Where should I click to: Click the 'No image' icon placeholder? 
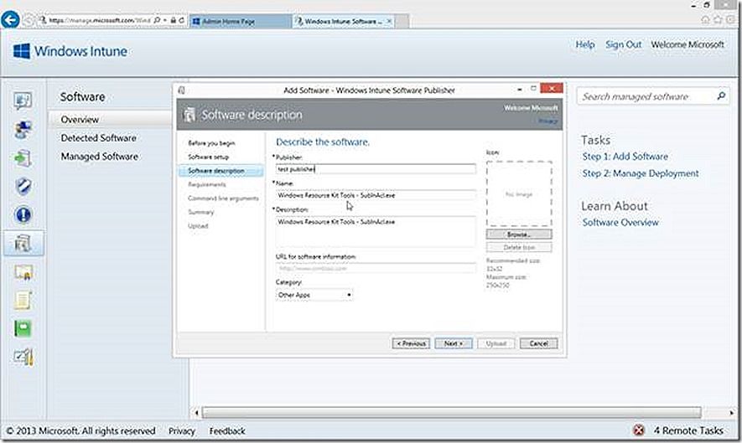(519, 193)
